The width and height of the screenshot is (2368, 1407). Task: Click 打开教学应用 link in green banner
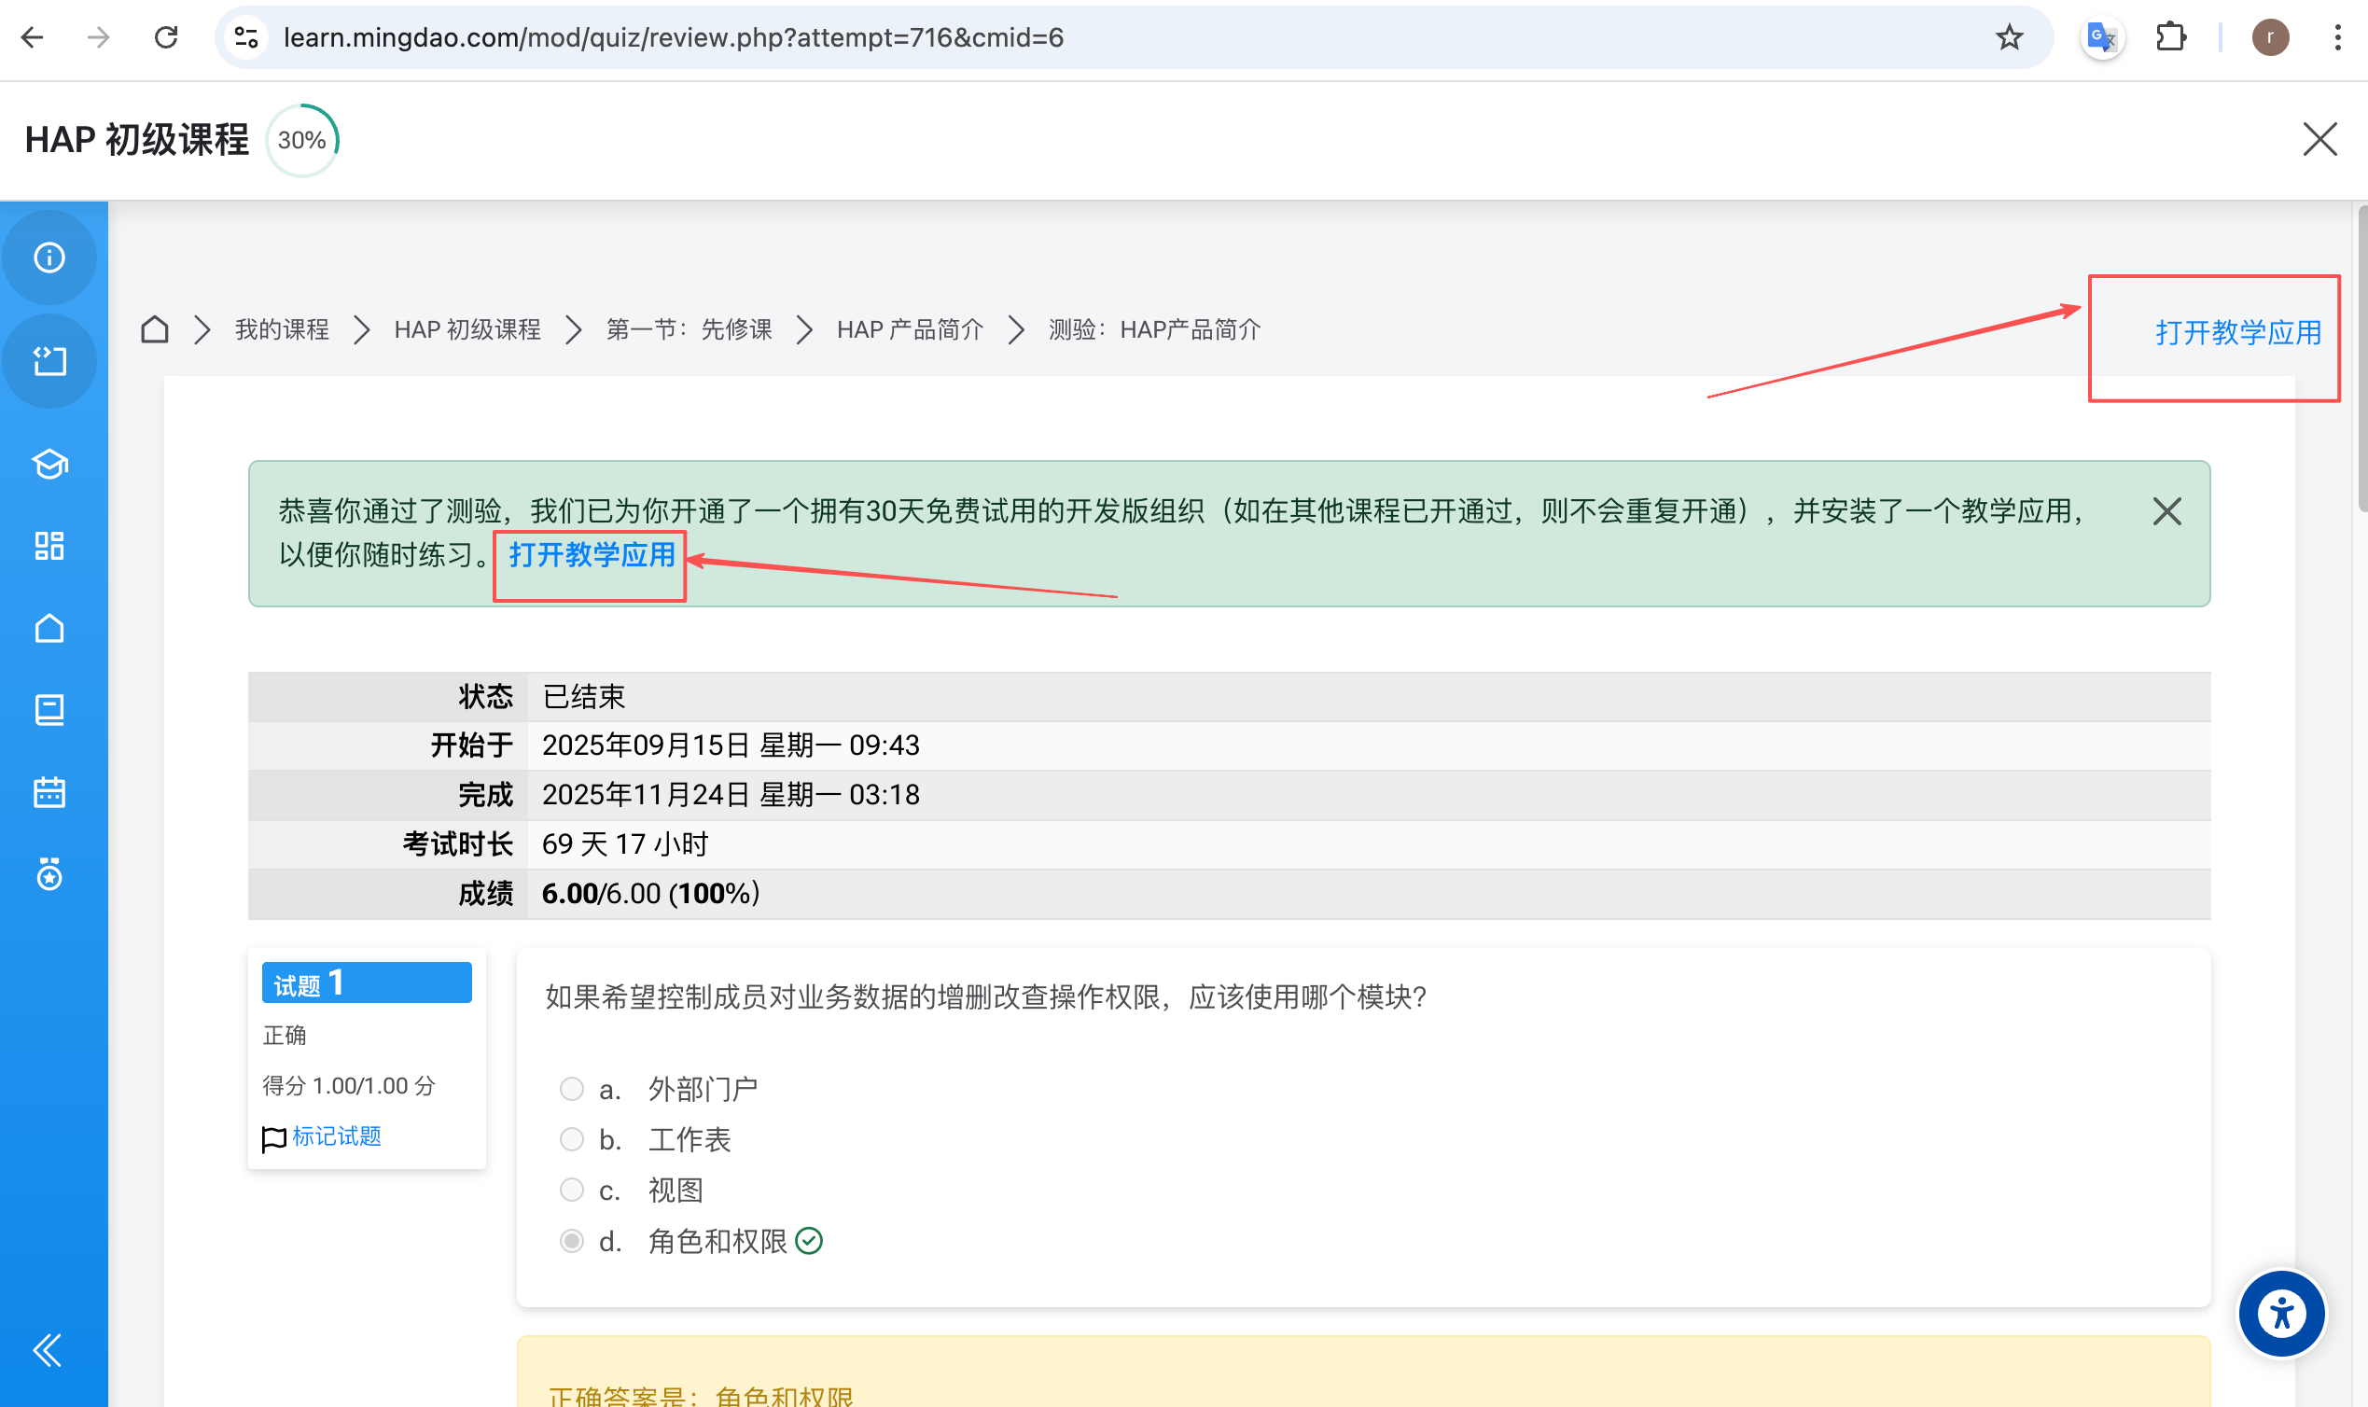[592, 554]
